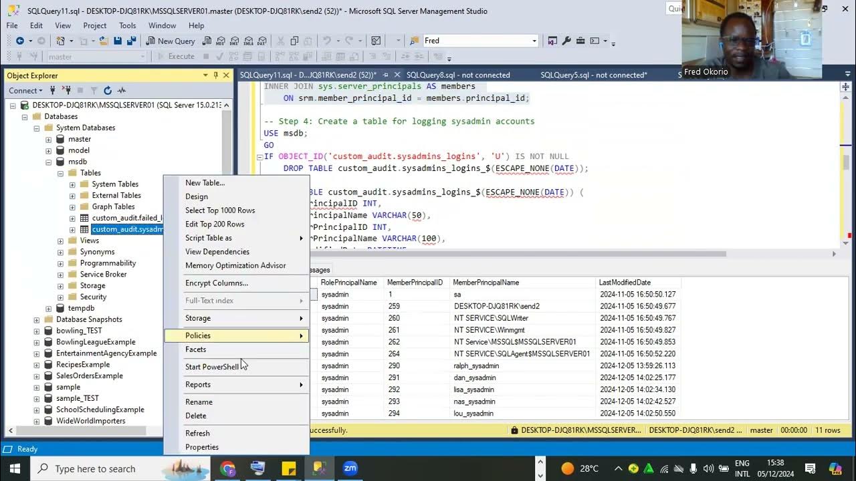Click the Database Engine Query icon

pos(207,41)
